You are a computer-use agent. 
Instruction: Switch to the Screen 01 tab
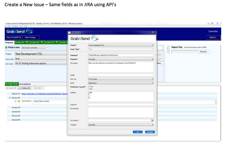pos(20,42)
